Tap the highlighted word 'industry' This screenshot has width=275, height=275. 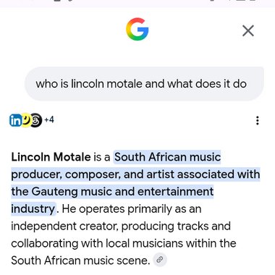tap(33, 209)
